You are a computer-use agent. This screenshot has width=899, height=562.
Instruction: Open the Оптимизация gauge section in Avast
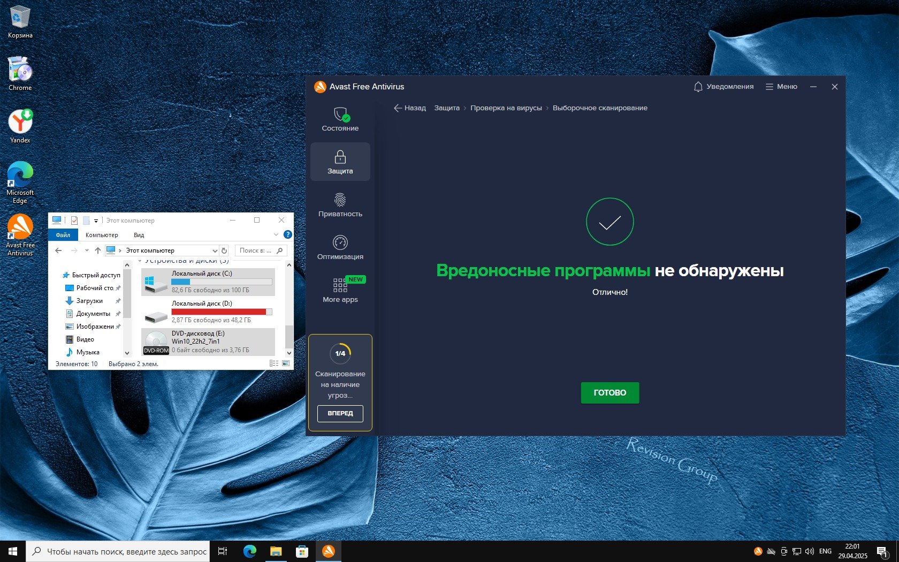(340, 248)
